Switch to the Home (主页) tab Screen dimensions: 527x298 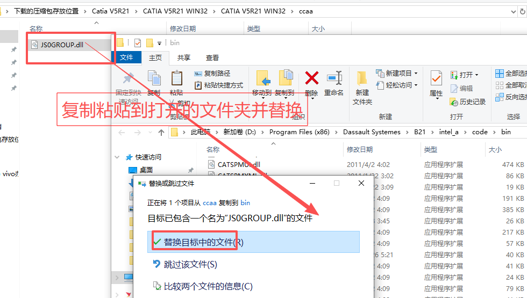click(x=155, y=58)
